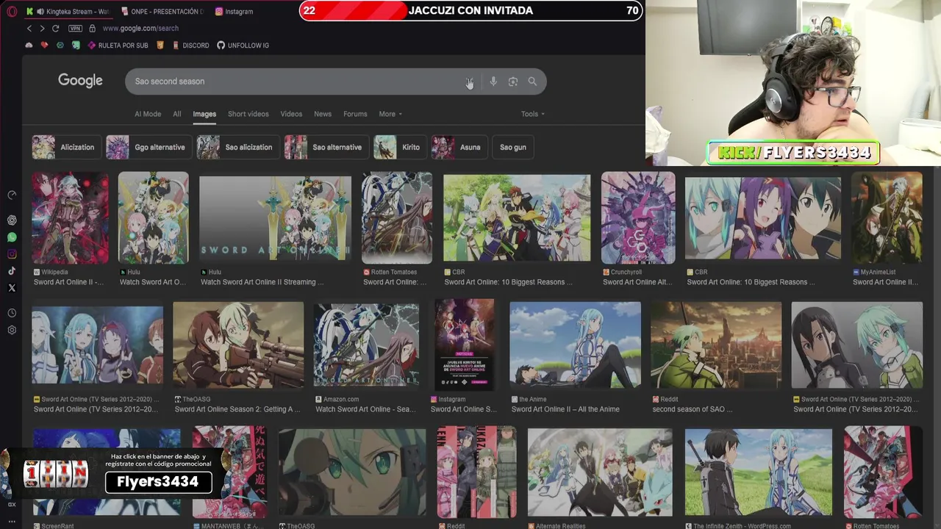Open Instagram in the Opera sidebar
Image resolution: width=941 pixels, height=529 pixels.
pyautogui.click(x=12, y=254)
